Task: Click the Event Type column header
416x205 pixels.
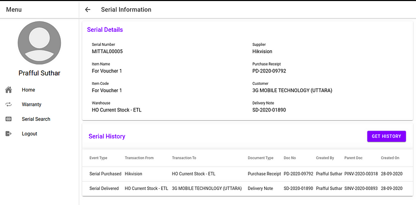Action: tap(98, 158)
